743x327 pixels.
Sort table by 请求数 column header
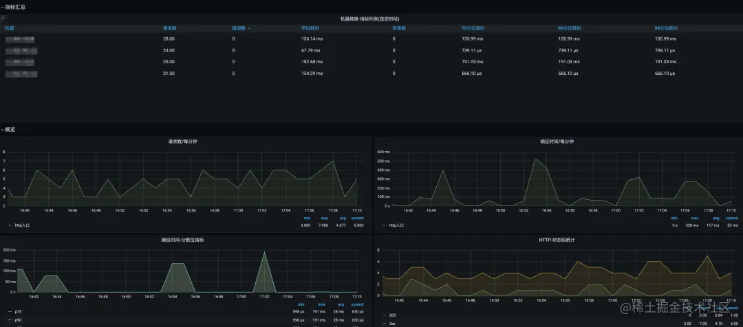170,28
